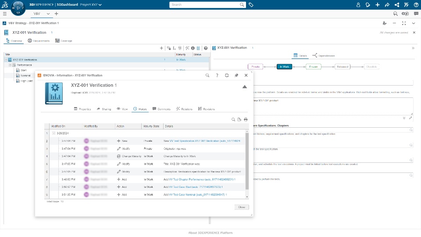Click the history scrollbar down arrow

pyautogui.click(x=247, y=197)
